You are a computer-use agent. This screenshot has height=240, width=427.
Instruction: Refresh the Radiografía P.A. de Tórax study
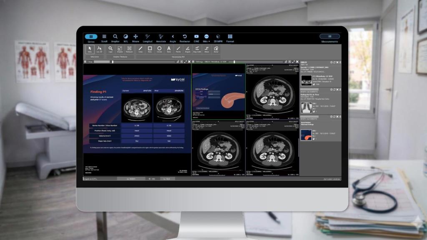click(334, 89)
